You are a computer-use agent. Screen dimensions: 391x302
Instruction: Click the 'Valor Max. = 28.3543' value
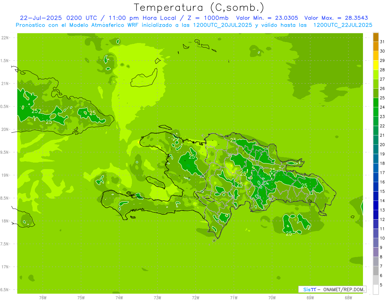336,18
